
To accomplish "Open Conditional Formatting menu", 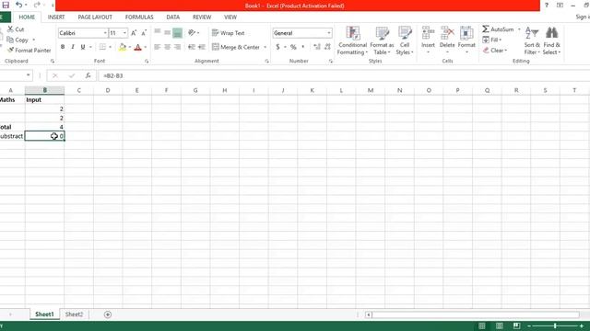I will pos(352,40).
